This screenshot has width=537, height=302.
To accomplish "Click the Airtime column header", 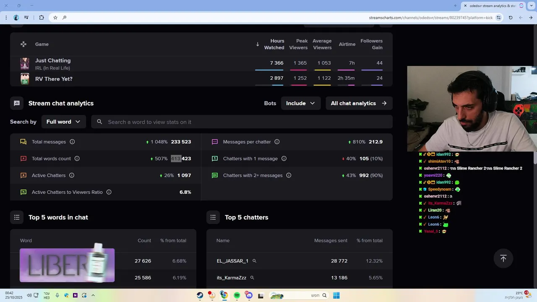I will [x=347, y=44].
